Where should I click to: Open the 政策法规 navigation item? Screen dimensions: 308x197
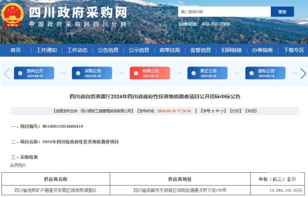tap(170, 50)
